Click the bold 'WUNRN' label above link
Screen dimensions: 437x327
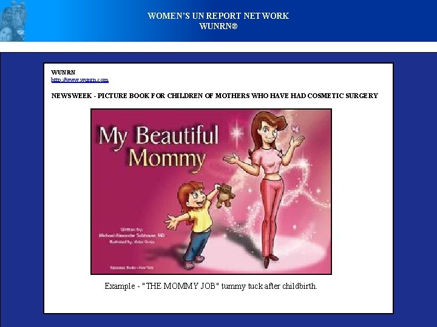63,72
